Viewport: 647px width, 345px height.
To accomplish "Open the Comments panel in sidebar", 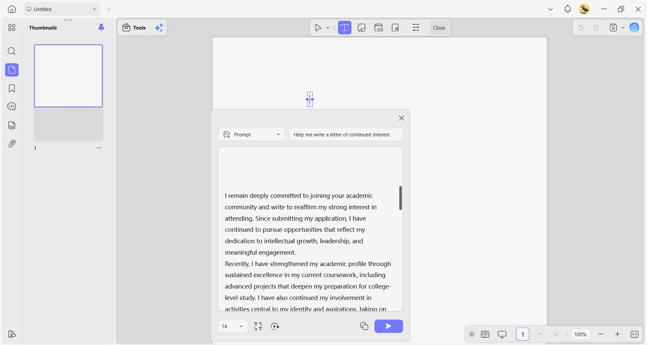I will tap(12, 107).
